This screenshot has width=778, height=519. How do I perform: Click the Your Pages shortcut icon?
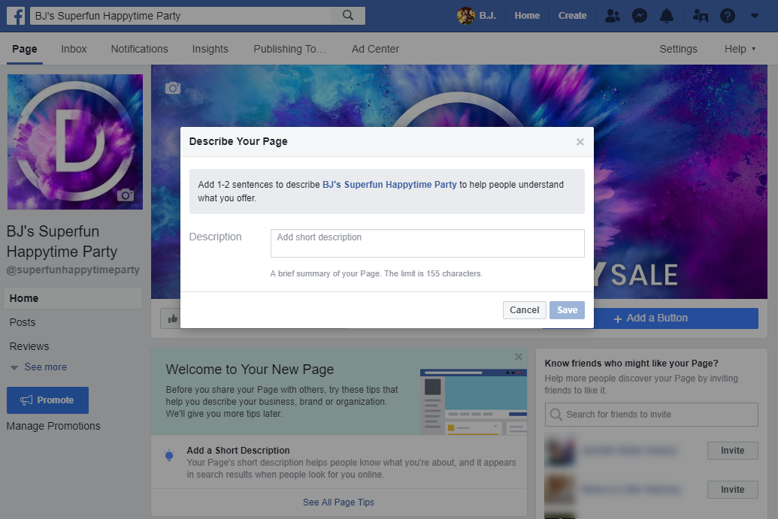coord(699,15)
